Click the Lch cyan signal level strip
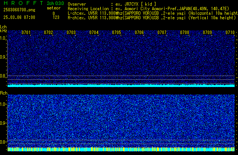 coord(121,85)
